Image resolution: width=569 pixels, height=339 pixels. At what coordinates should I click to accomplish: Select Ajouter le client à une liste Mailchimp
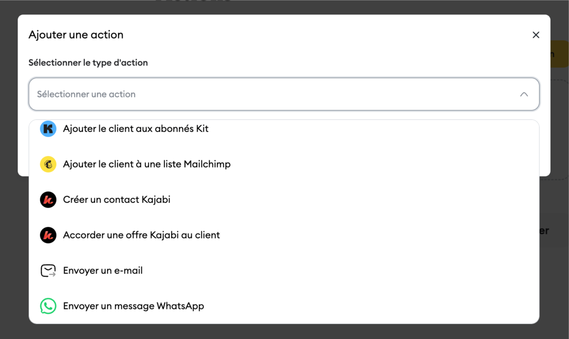click(x=147, y=164)
